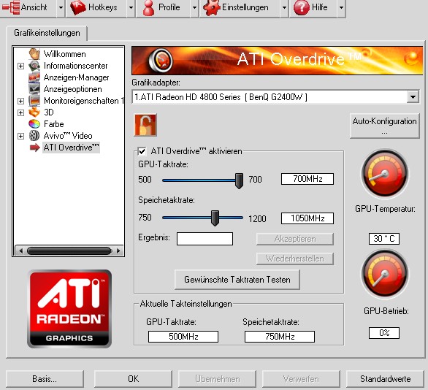This screenshot has width=428, height=390.
Task: Click the 1050MHz memory clock value field
Action: coord(307,218)
